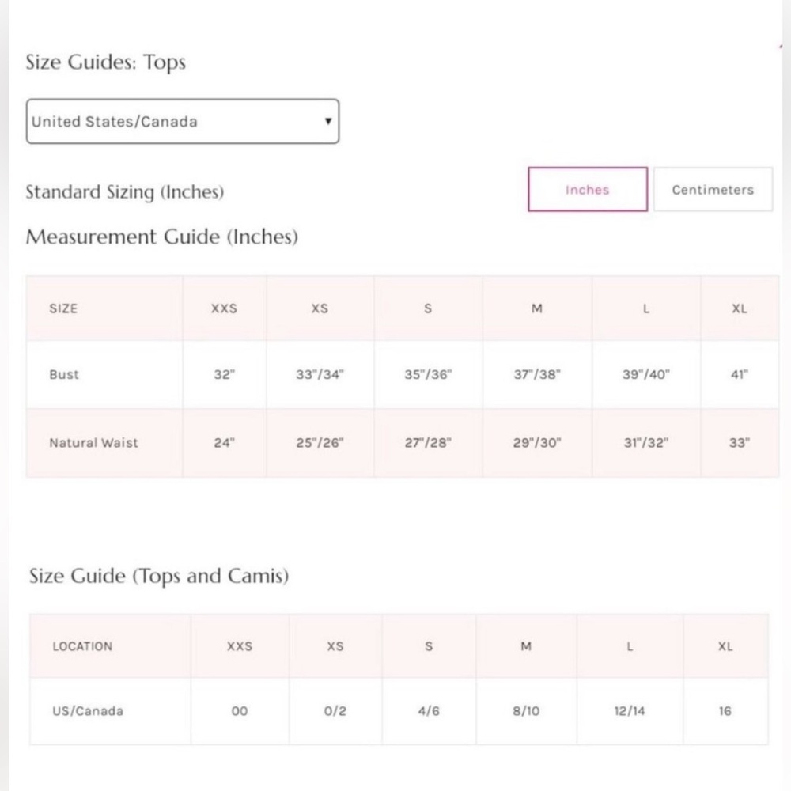Switch units to Inches

pos(588,190)
